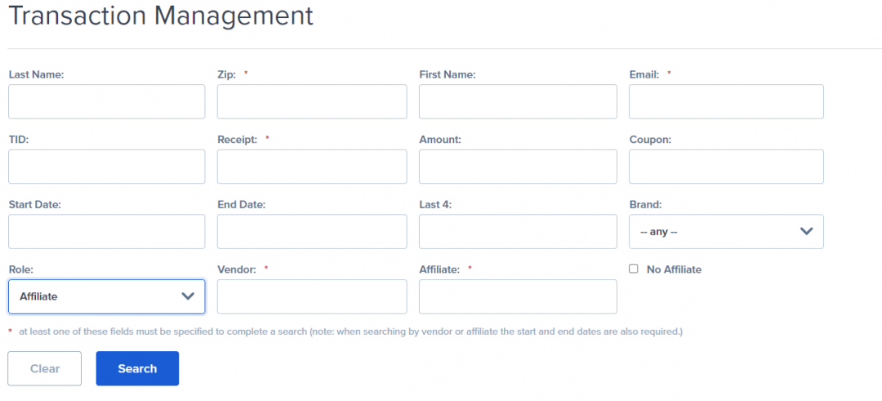
Task: Select the Amount input box
Action: click(x=518, y=167)
